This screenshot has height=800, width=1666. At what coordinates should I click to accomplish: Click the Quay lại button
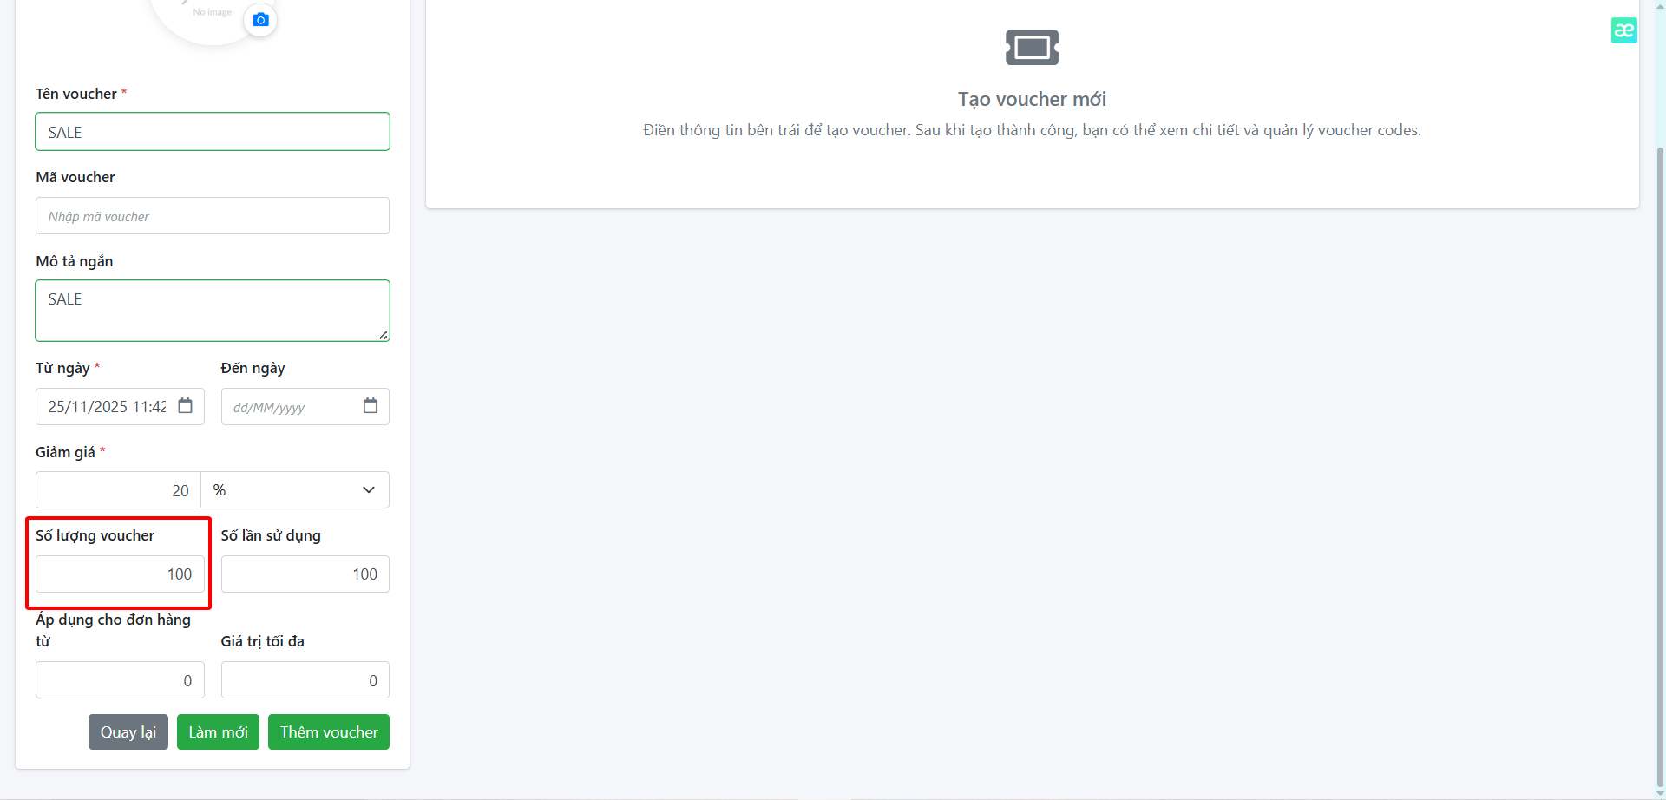click(128, 732)
